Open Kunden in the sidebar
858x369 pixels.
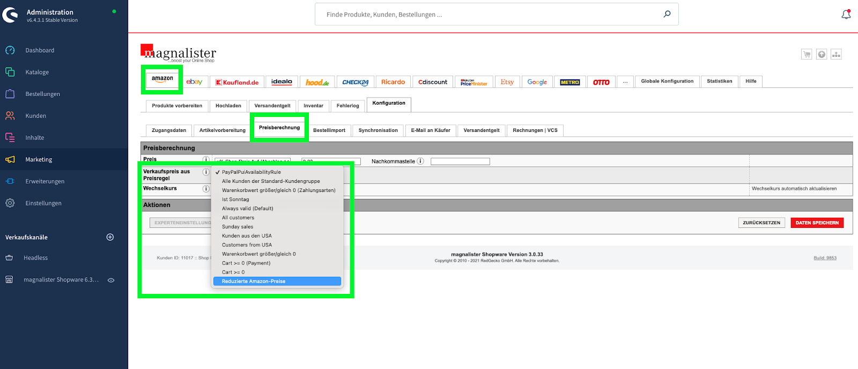click(x=35, y=116)
